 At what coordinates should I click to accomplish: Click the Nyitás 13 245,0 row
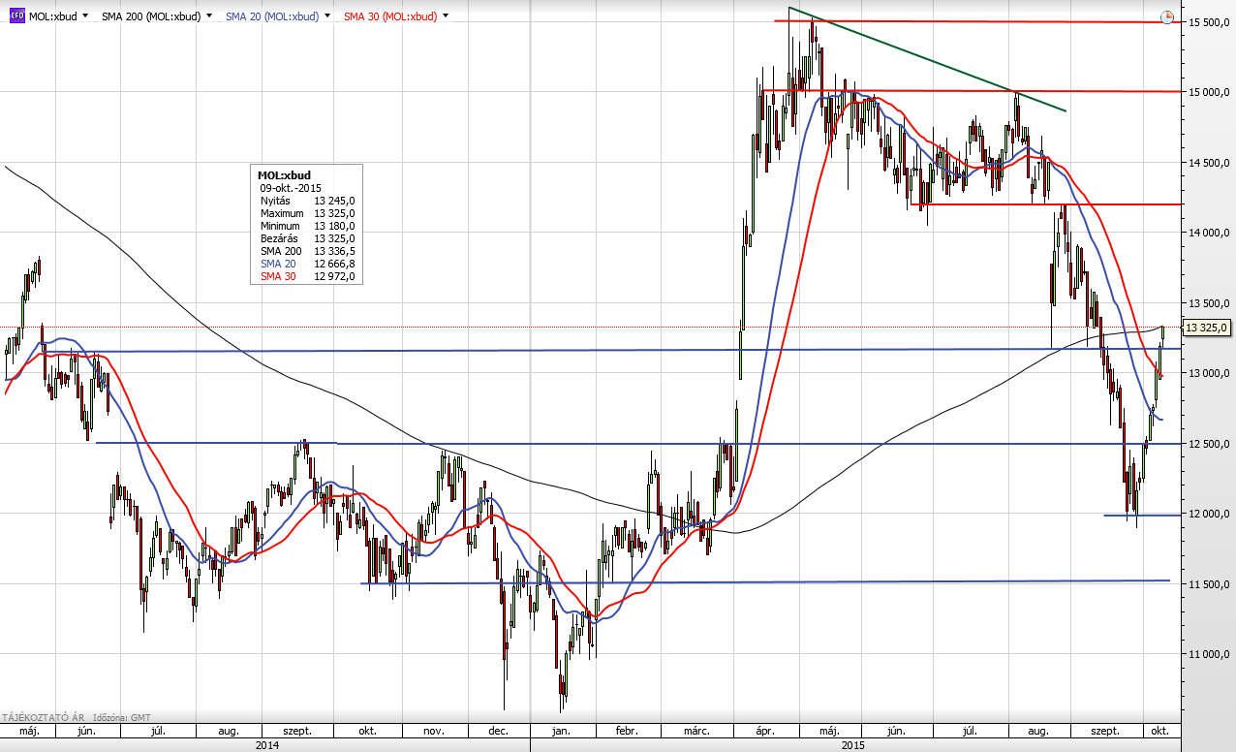pos(307,200)
